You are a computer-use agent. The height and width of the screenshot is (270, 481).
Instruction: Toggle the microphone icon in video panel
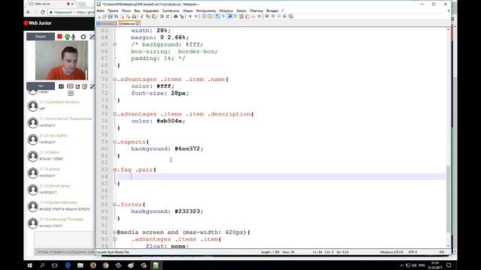tap(74, 37)
